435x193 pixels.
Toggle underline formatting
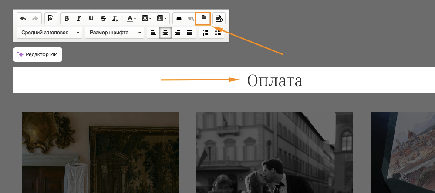[x=91, y=18]
